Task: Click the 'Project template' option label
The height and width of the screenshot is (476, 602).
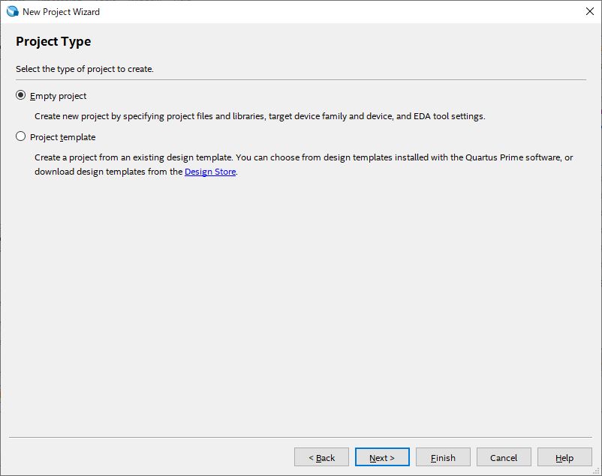Action: (62, 137)
